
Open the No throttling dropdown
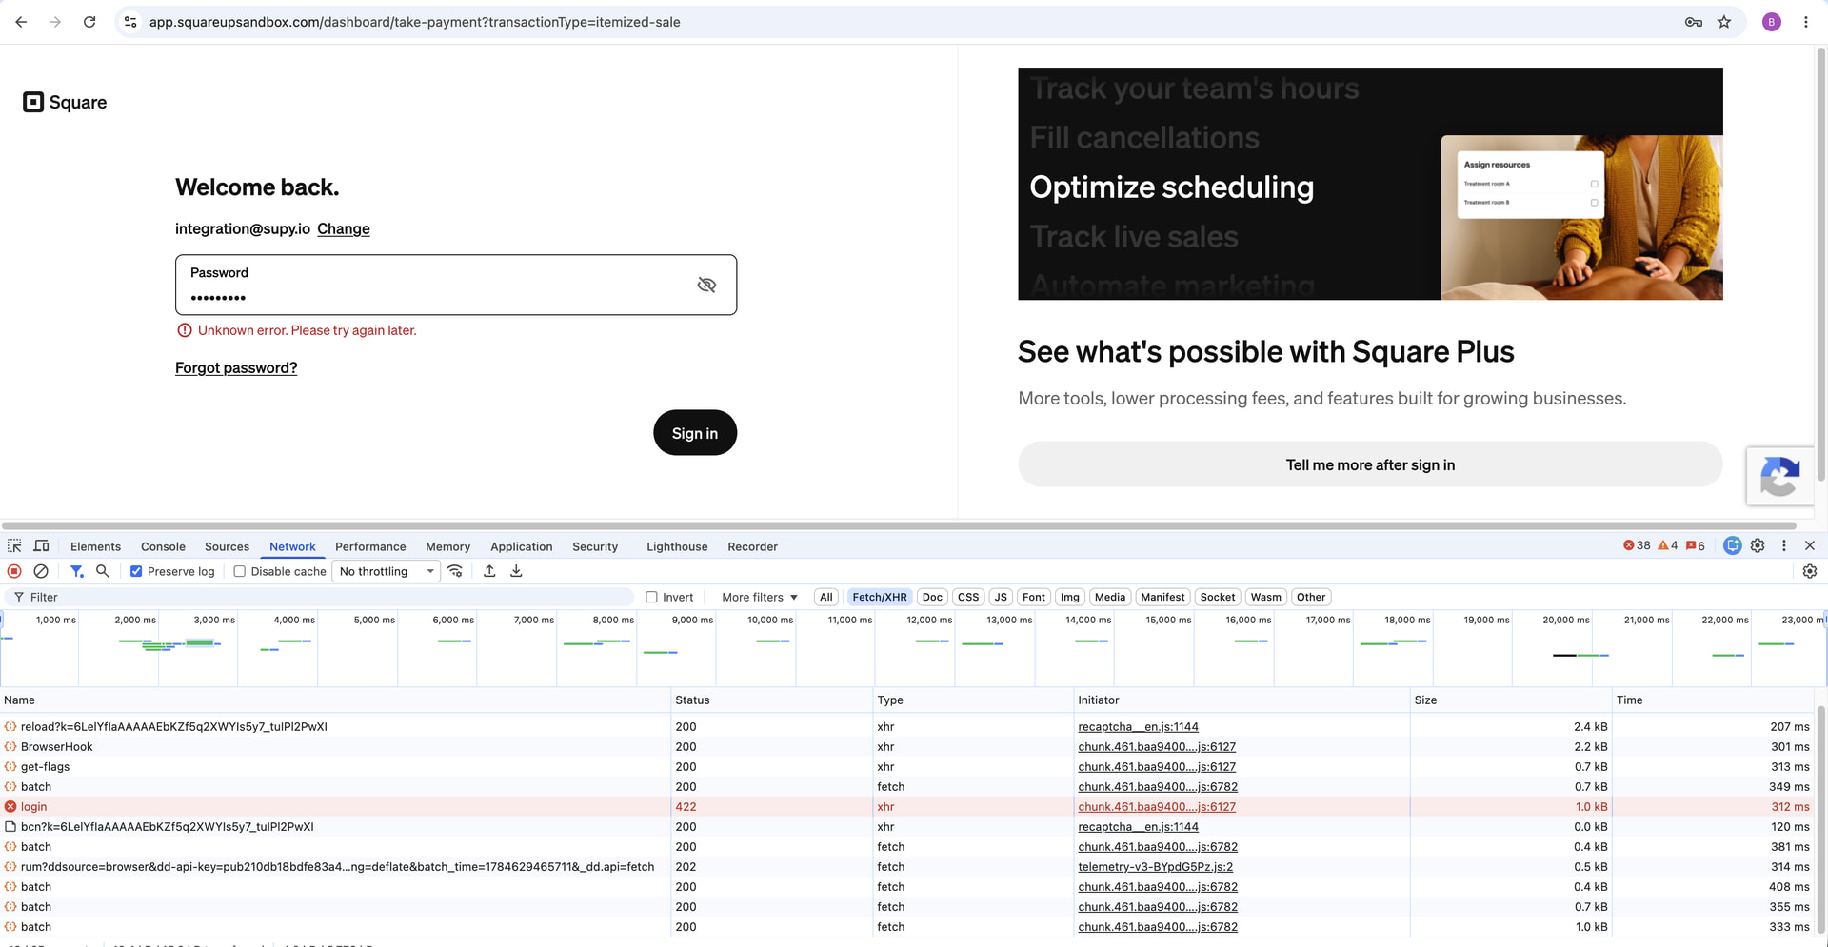(x=387, y=571)
